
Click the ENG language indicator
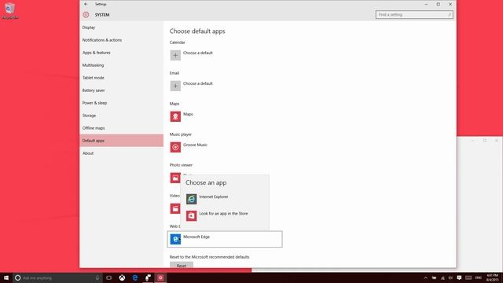tap(479, 277)
